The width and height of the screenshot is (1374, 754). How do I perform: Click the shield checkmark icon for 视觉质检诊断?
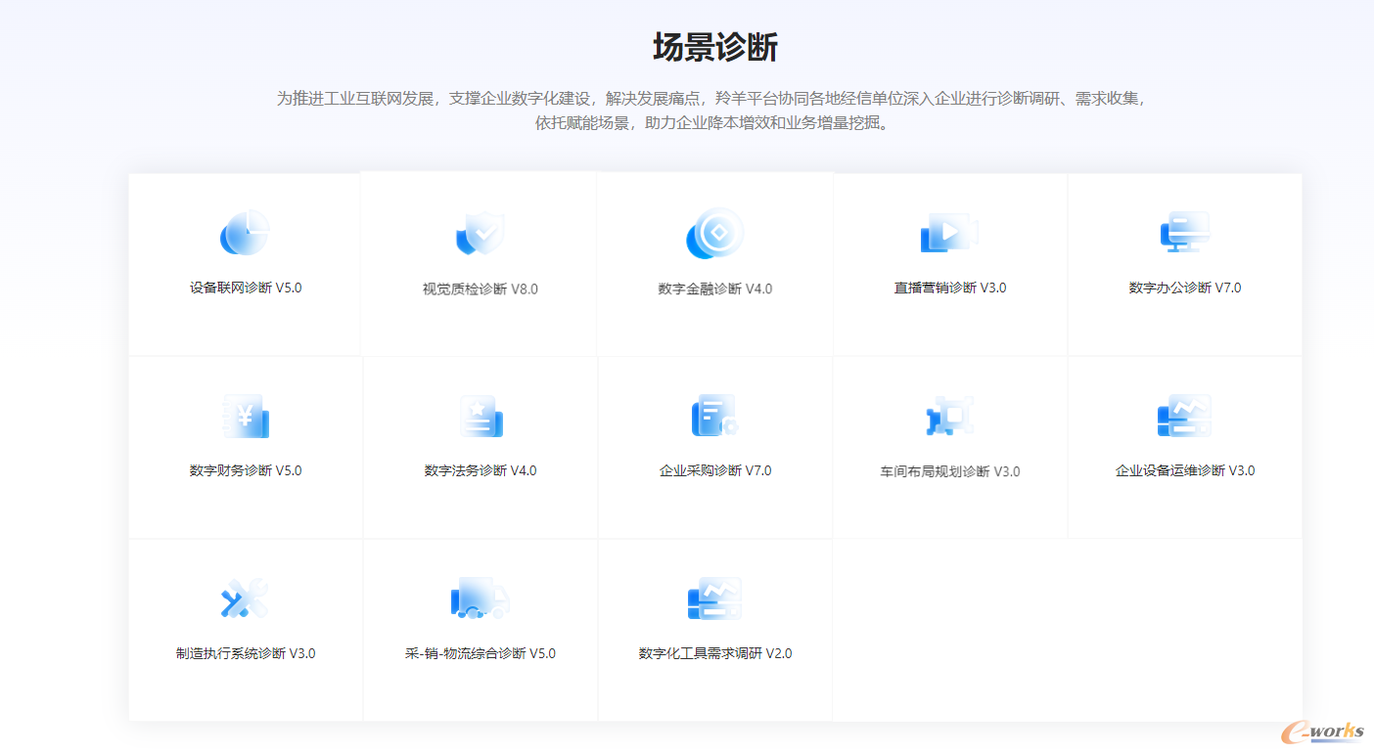(480, 234)
